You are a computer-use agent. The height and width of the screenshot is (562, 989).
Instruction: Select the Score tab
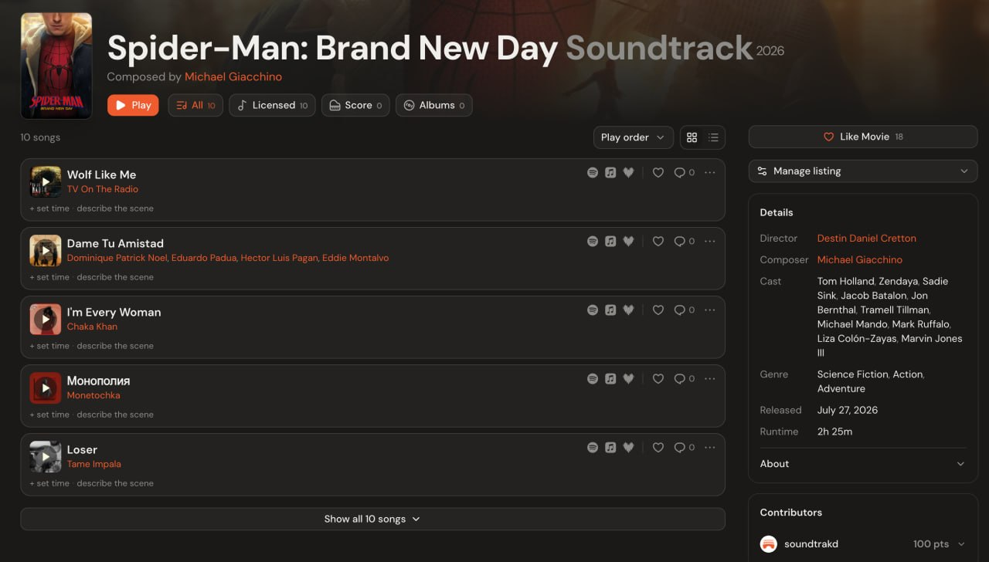[355, 105]
